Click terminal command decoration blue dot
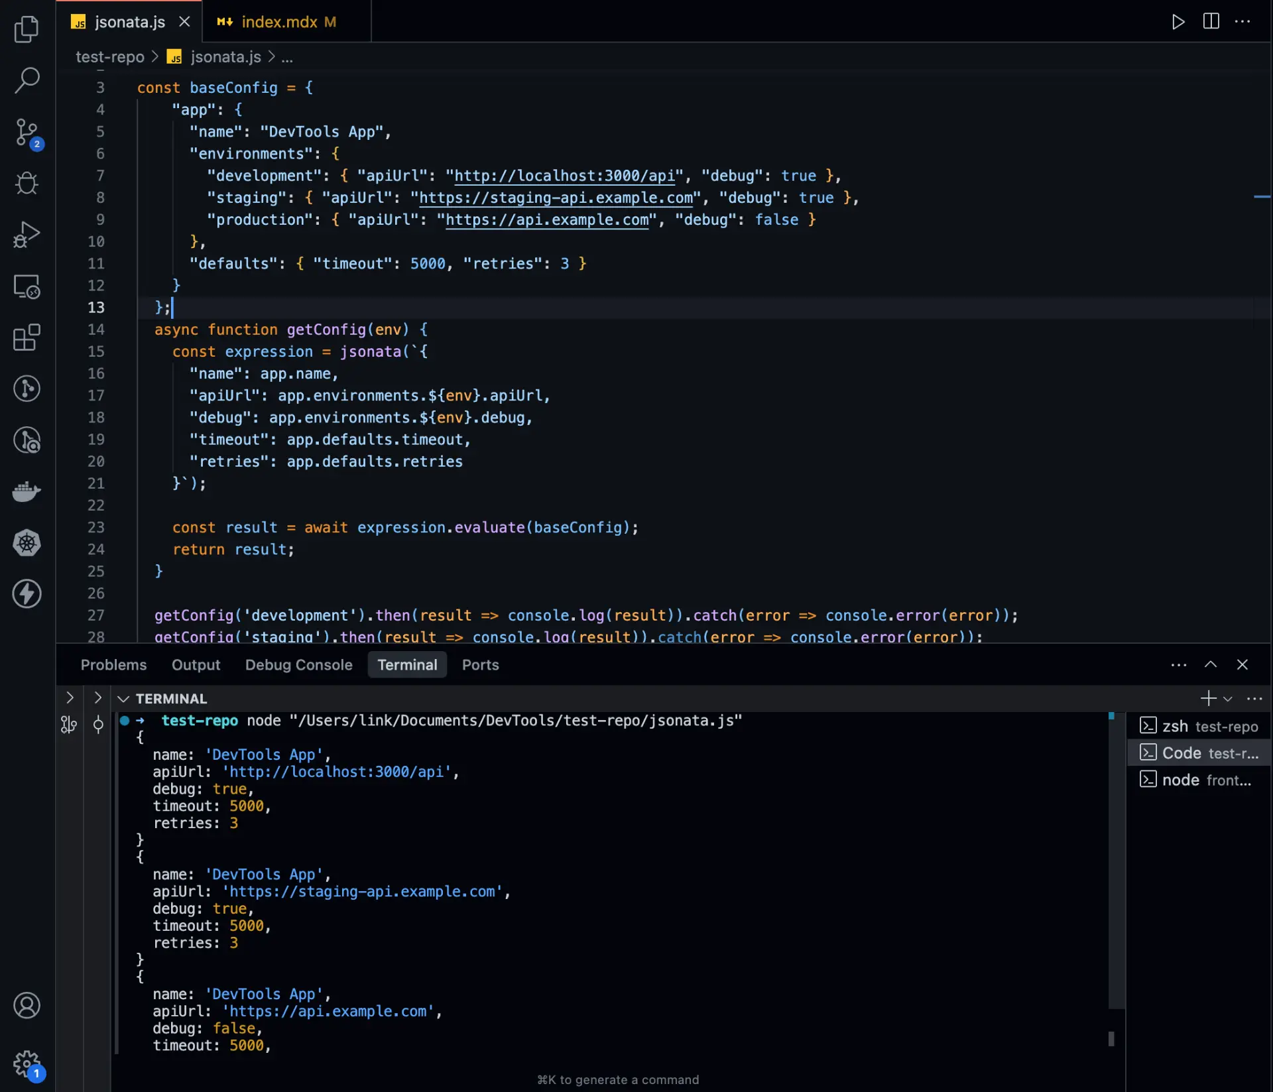 (x=125, y=720)
